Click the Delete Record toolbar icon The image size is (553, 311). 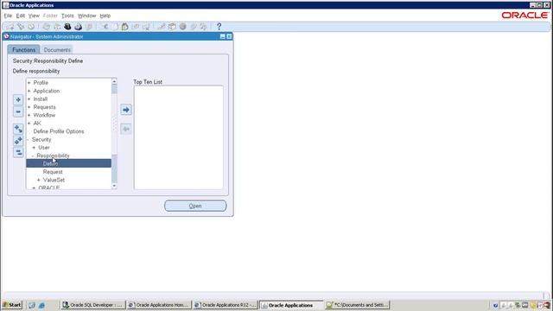[x=146, y=27]
